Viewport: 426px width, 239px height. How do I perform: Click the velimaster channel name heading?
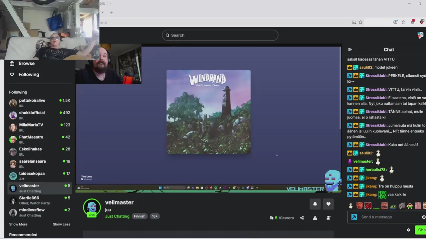[x=119, y=202]
